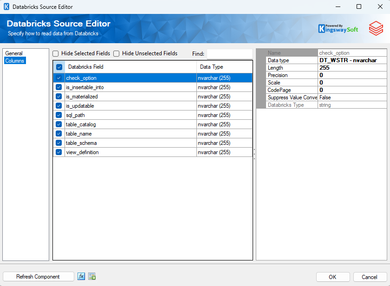
Task: Select the Columns page in the sidebar
Action: (x=15, y=61)
